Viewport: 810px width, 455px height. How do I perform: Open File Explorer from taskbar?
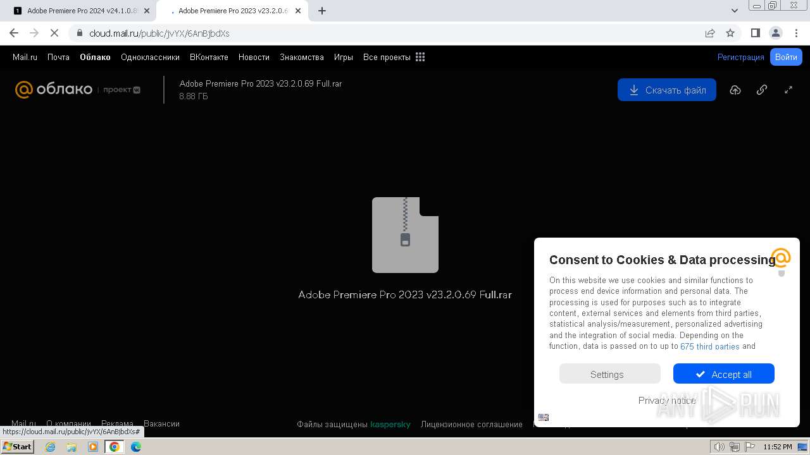72,447
